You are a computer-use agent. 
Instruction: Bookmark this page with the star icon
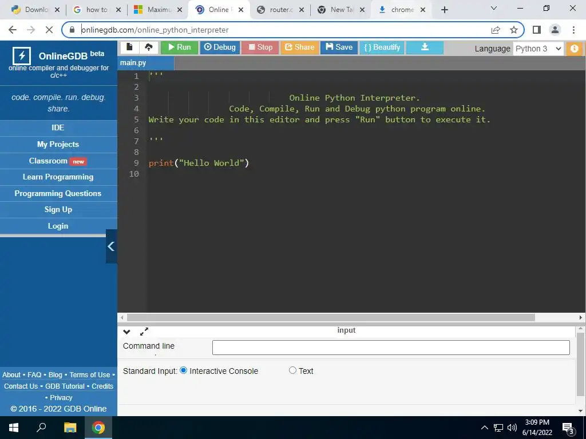click(514, 30)
